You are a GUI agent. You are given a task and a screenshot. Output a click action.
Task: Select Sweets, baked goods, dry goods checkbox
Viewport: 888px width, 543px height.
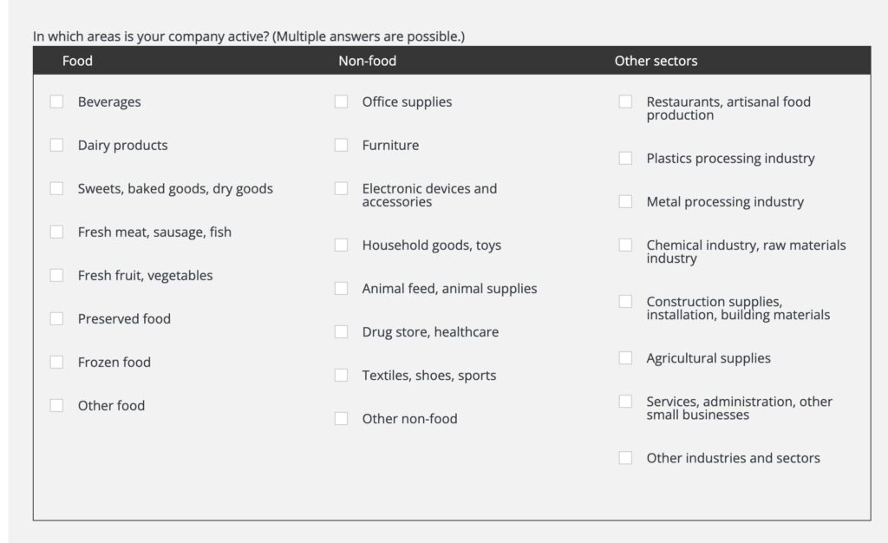pyautogui.click(x=56, y=188)
